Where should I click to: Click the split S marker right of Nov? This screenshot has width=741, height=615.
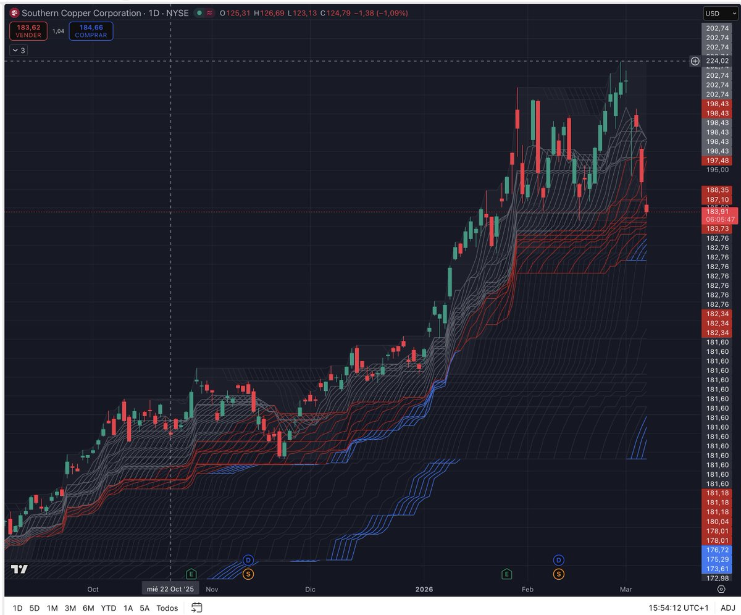point(248,574)
